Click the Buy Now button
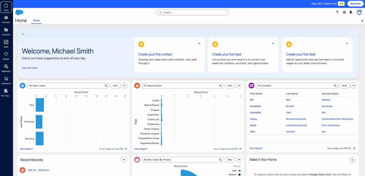Image resolution: width=365 pixels, height=176 pixels. pyautogui.click(x=356, y=4)
